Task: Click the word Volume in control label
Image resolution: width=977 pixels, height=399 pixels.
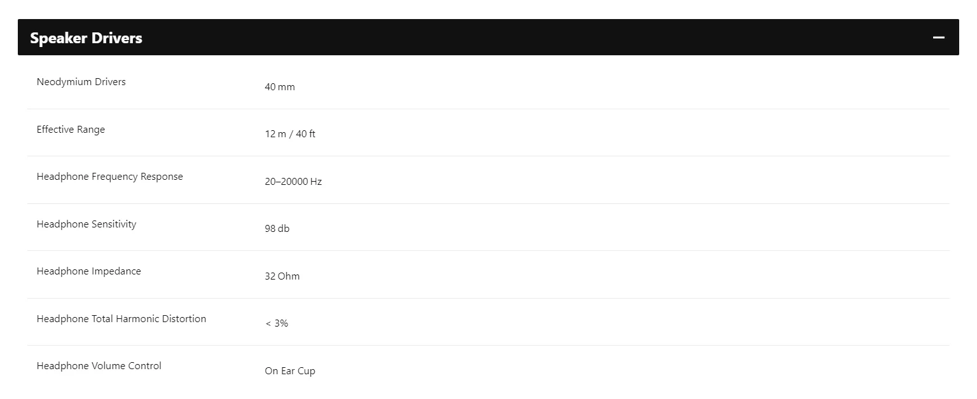Action: point(108,366)
